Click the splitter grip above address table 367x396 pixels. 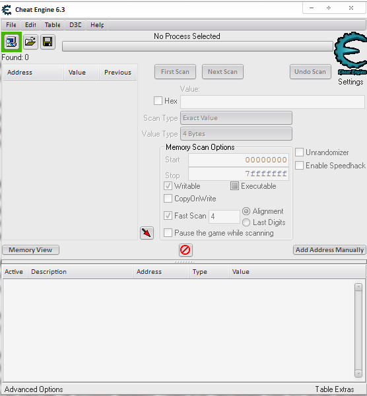point(184,262)
